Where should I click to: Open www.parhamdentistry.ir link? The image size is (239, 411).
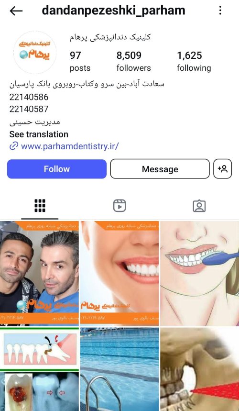point(70,146)
